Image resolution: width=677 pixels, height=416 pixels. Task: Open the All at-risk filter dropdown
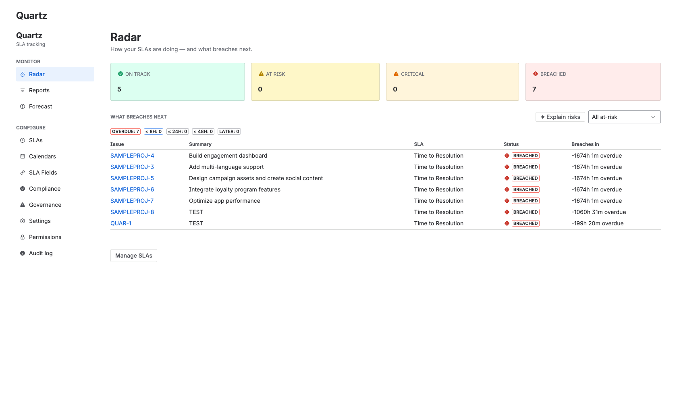(624, 117)
